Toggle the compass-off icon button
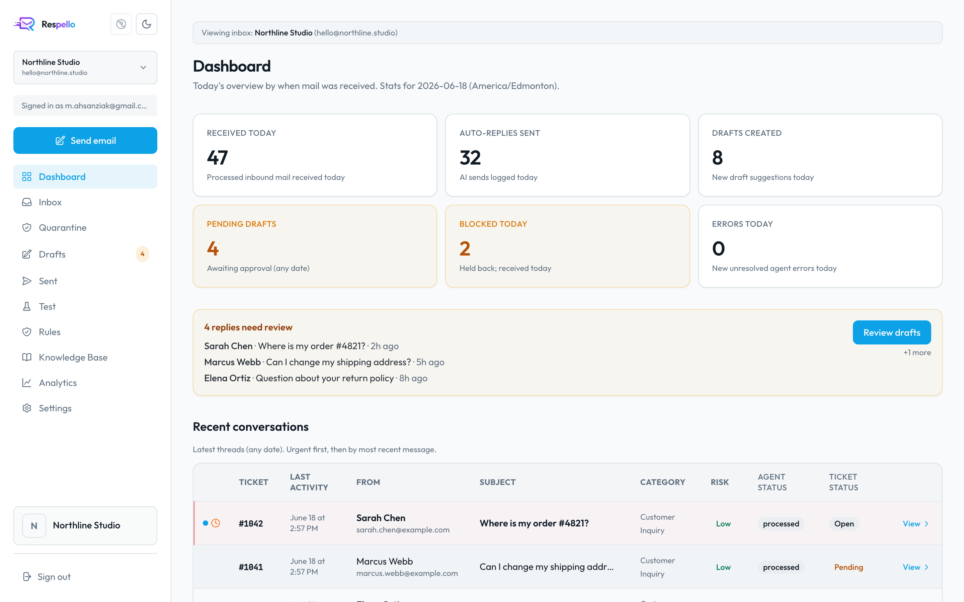 (x=121, y=24)
